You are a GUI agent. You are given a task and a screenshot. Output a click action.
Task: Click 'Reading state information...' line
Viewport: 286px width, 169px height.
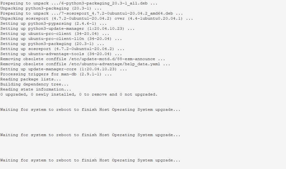pyautogui.click(x=36, y=90)
